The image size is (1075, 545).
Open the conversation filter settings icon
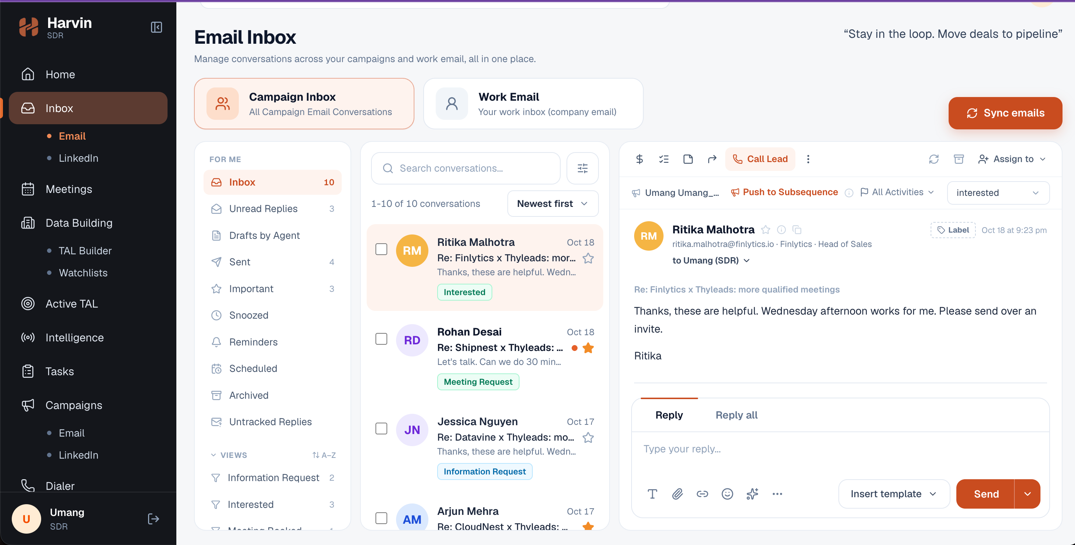click(582, 168)
